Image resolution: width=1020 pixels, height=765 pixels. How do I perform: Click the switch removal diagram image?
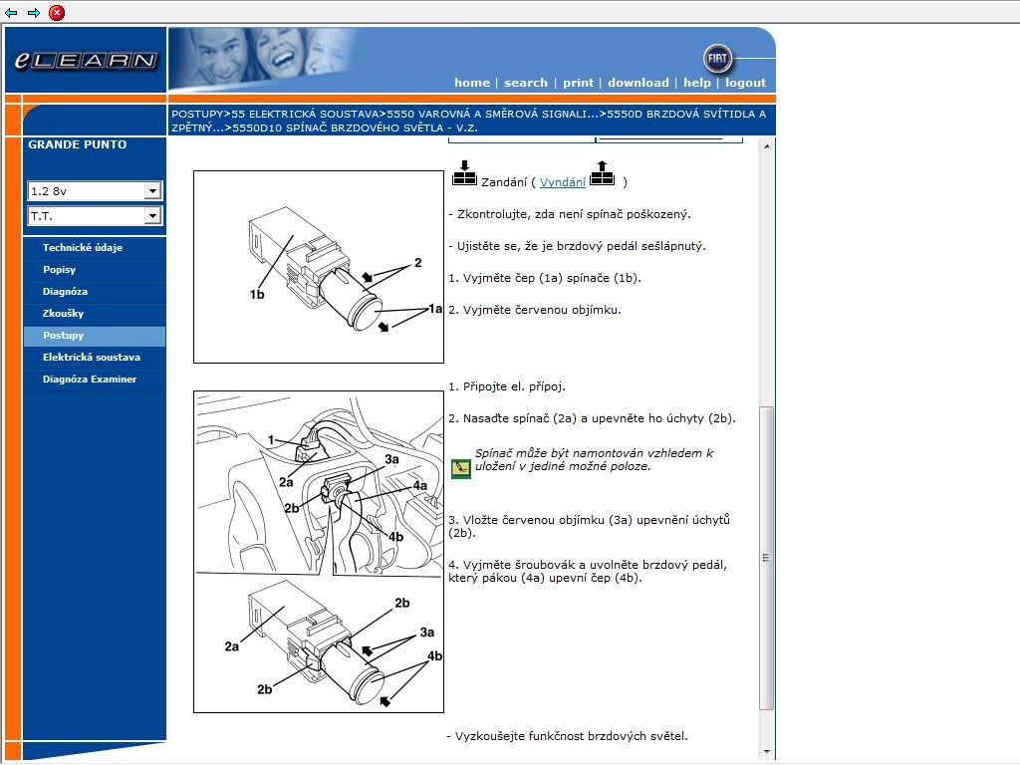pyautogui.click(x=318, y=267)
